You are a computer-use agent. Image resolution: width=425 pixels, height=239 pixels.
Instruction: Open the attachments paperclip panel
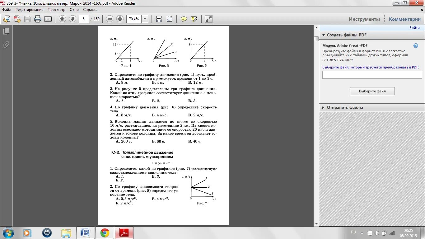6,45
